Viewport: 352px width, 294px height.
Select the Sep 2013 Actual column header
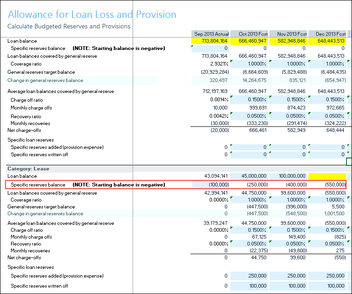click(210, 34)
